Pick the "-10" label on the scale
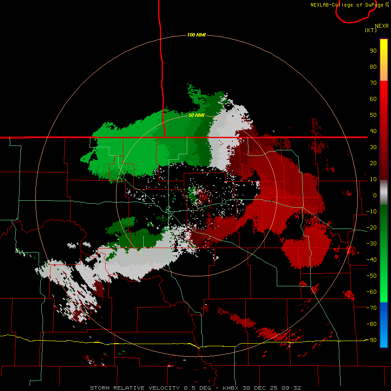 [x=371, y=212]
